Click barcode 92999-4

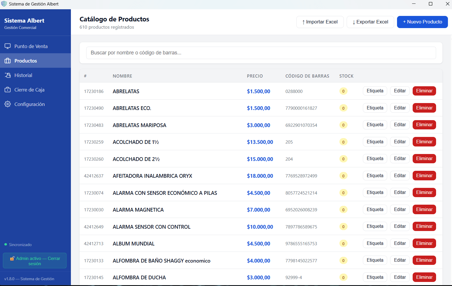(294, 277)
